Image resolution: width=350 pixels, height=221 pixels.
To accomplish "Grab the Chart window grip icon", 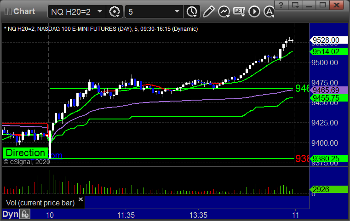I will tap(8, 11).
